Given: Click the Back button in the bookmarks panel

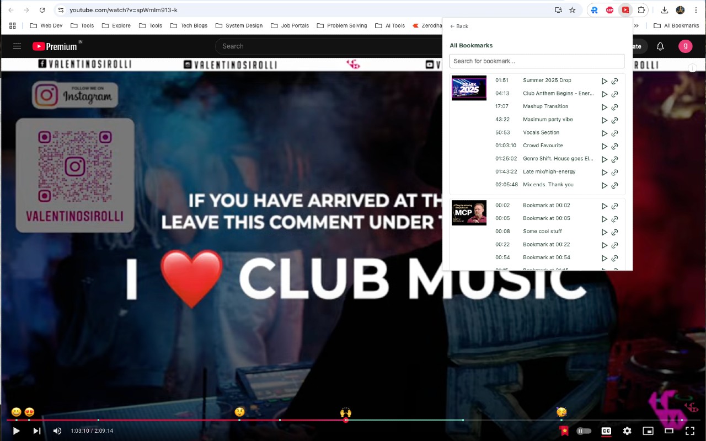Looking at the screenshot, I should point(458,26).
